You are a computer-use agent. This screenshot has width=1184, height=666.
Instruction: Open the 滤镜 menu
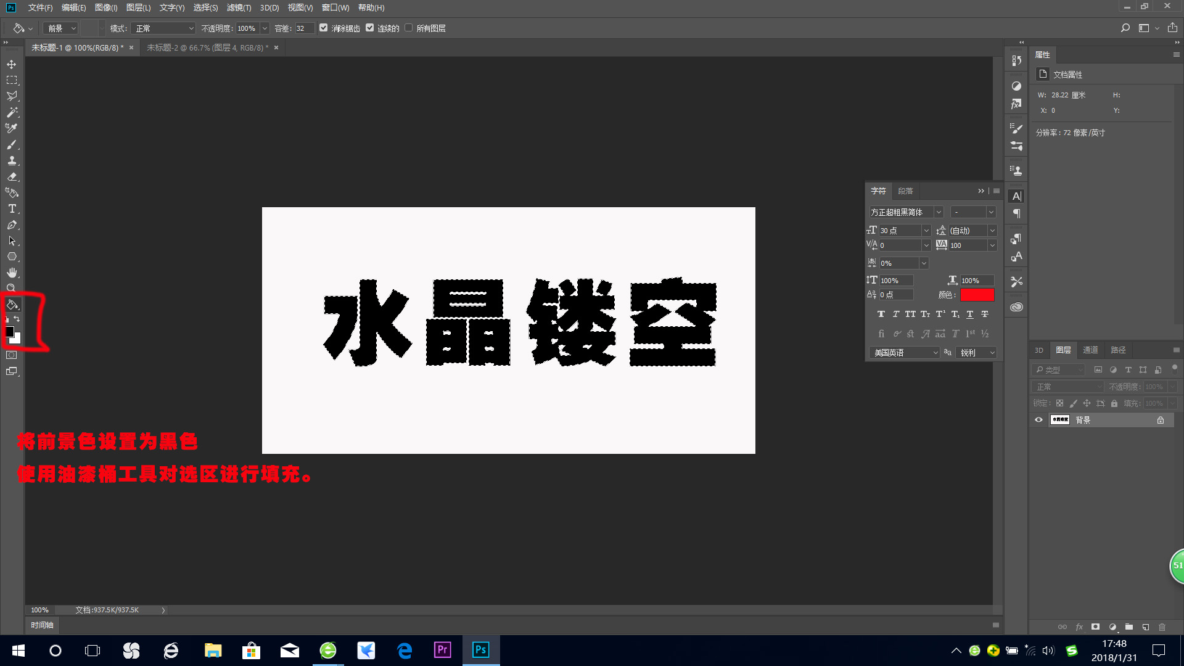(238, 7)
